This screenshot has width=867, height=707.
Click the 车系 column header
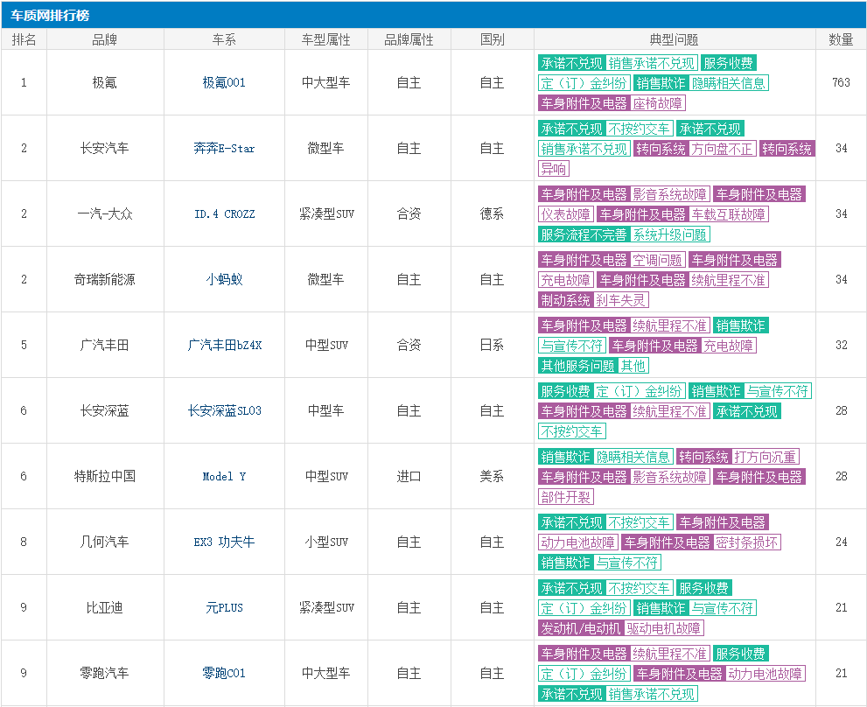point(224,40)
